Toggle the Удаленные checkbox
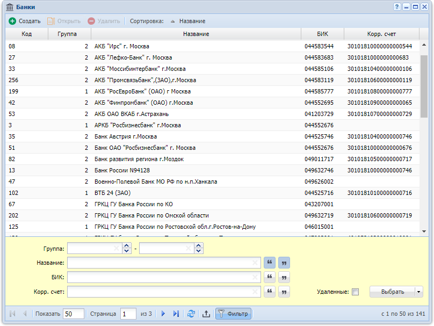This screenshot has height=326, width=434. (355, 292)
